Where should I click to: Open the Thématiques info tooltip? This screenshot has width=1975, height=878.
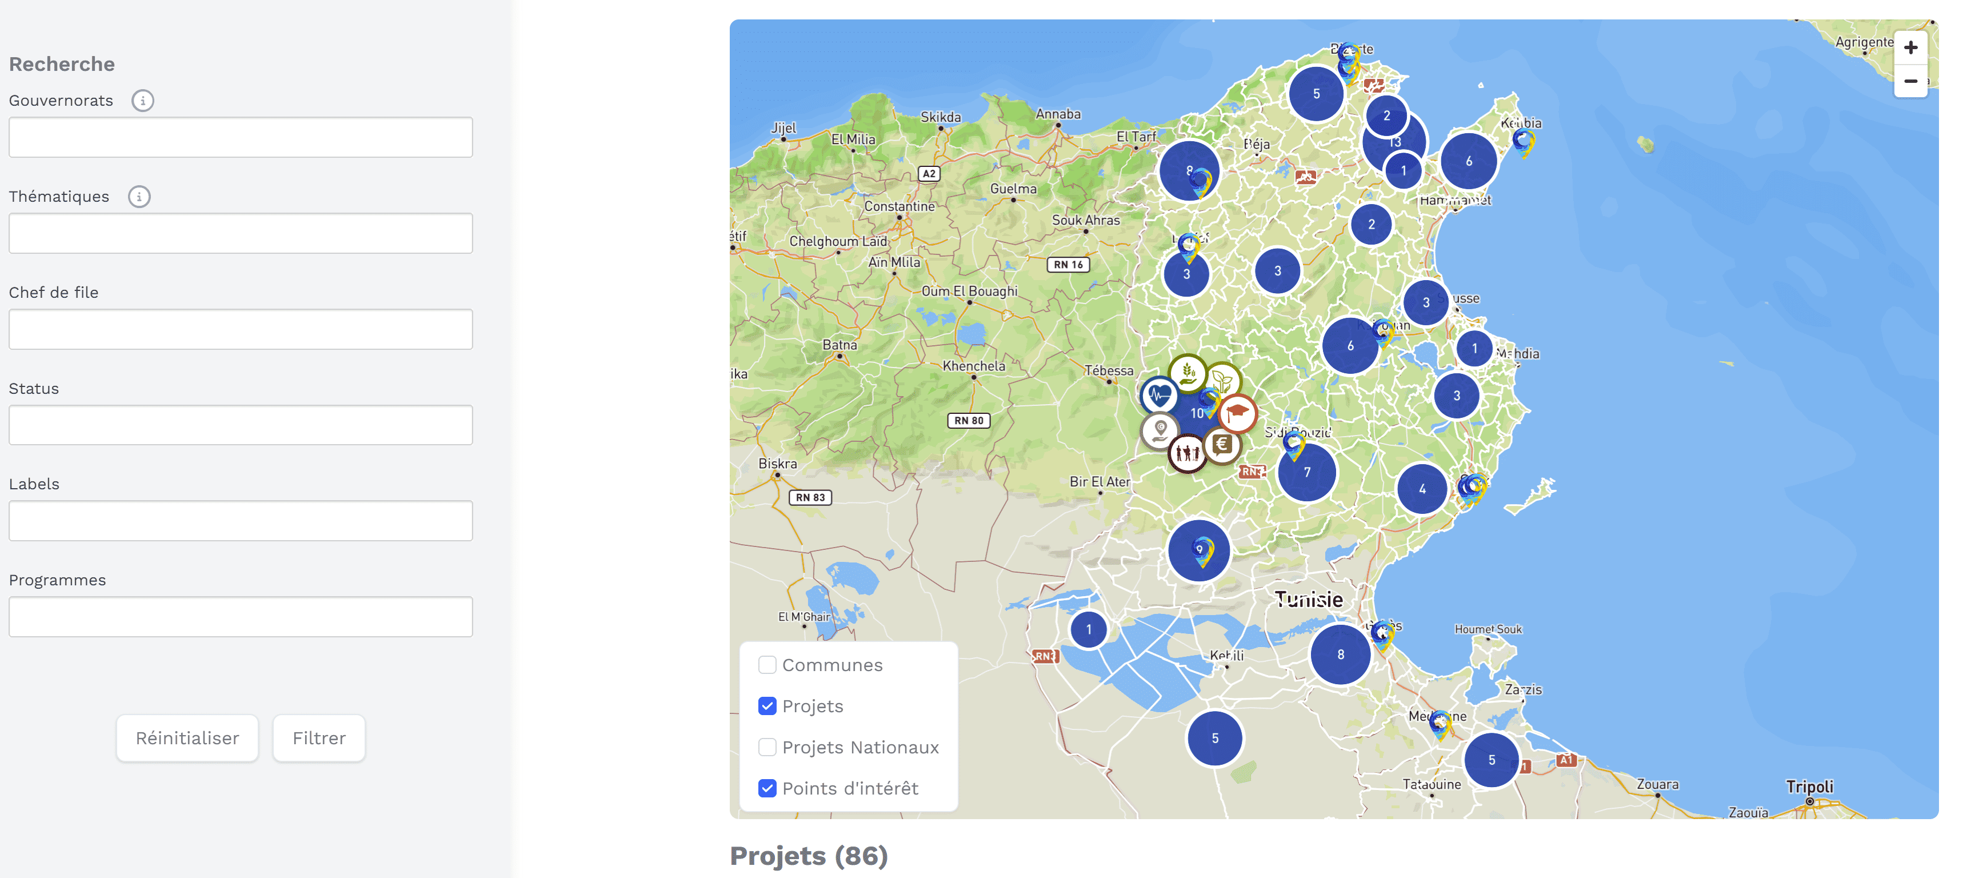[x=138, y=197]
